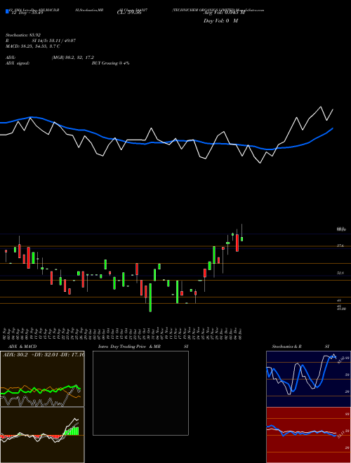Click the 52.8 price axis label

pos(340,274)
